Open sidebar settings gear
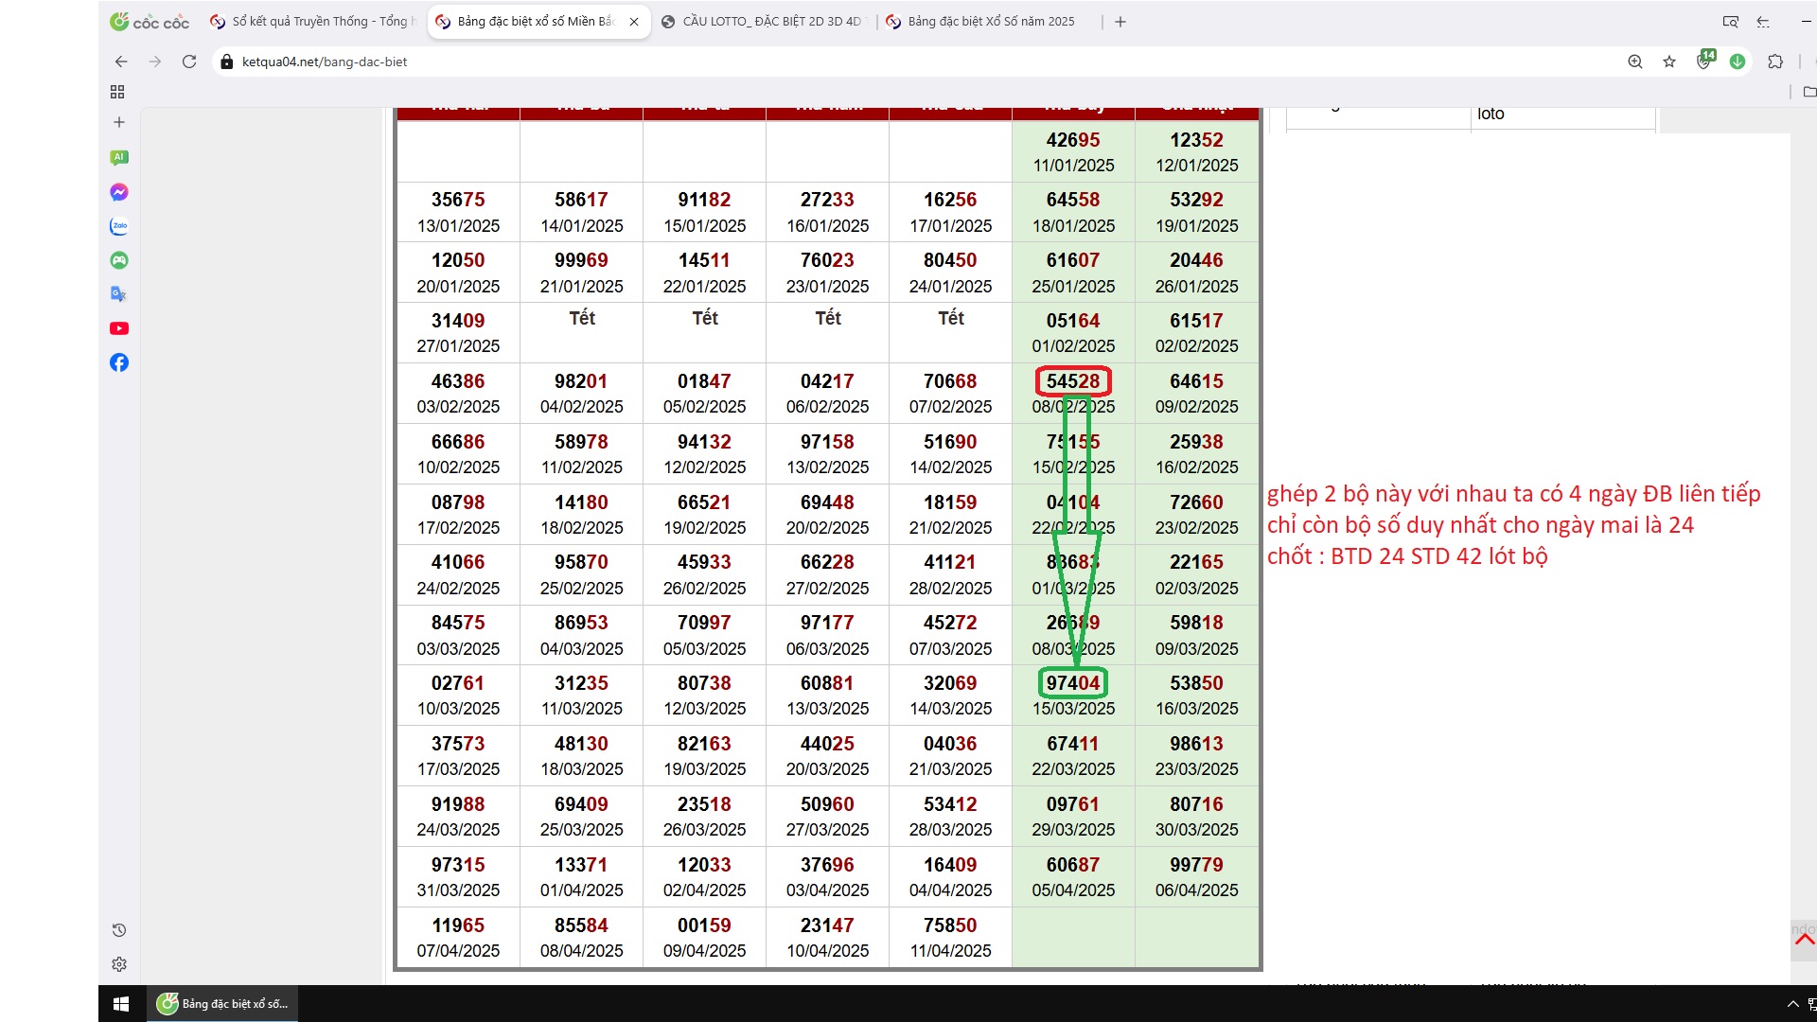The height and width of the screenshot is (1022, 1817). point(119,964)
